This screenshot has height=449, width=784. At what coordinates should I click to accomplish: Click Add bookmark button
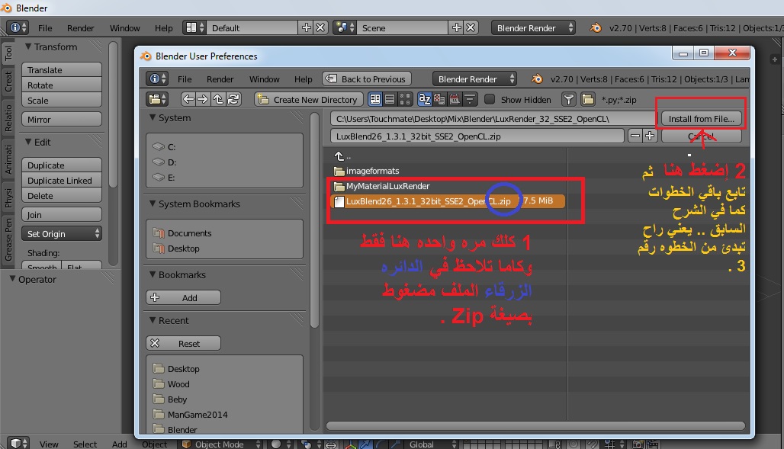(x=184, y=297)
